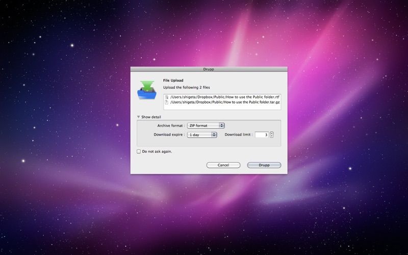This screenshot has width=408, height=255.
Task: Click the Show detail label
Action: coord(151,117)
